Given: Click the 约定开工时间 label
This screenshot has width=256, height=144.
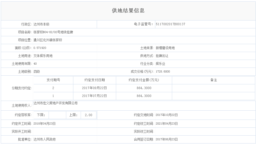Looking at the screenshot, I should 22,124.
